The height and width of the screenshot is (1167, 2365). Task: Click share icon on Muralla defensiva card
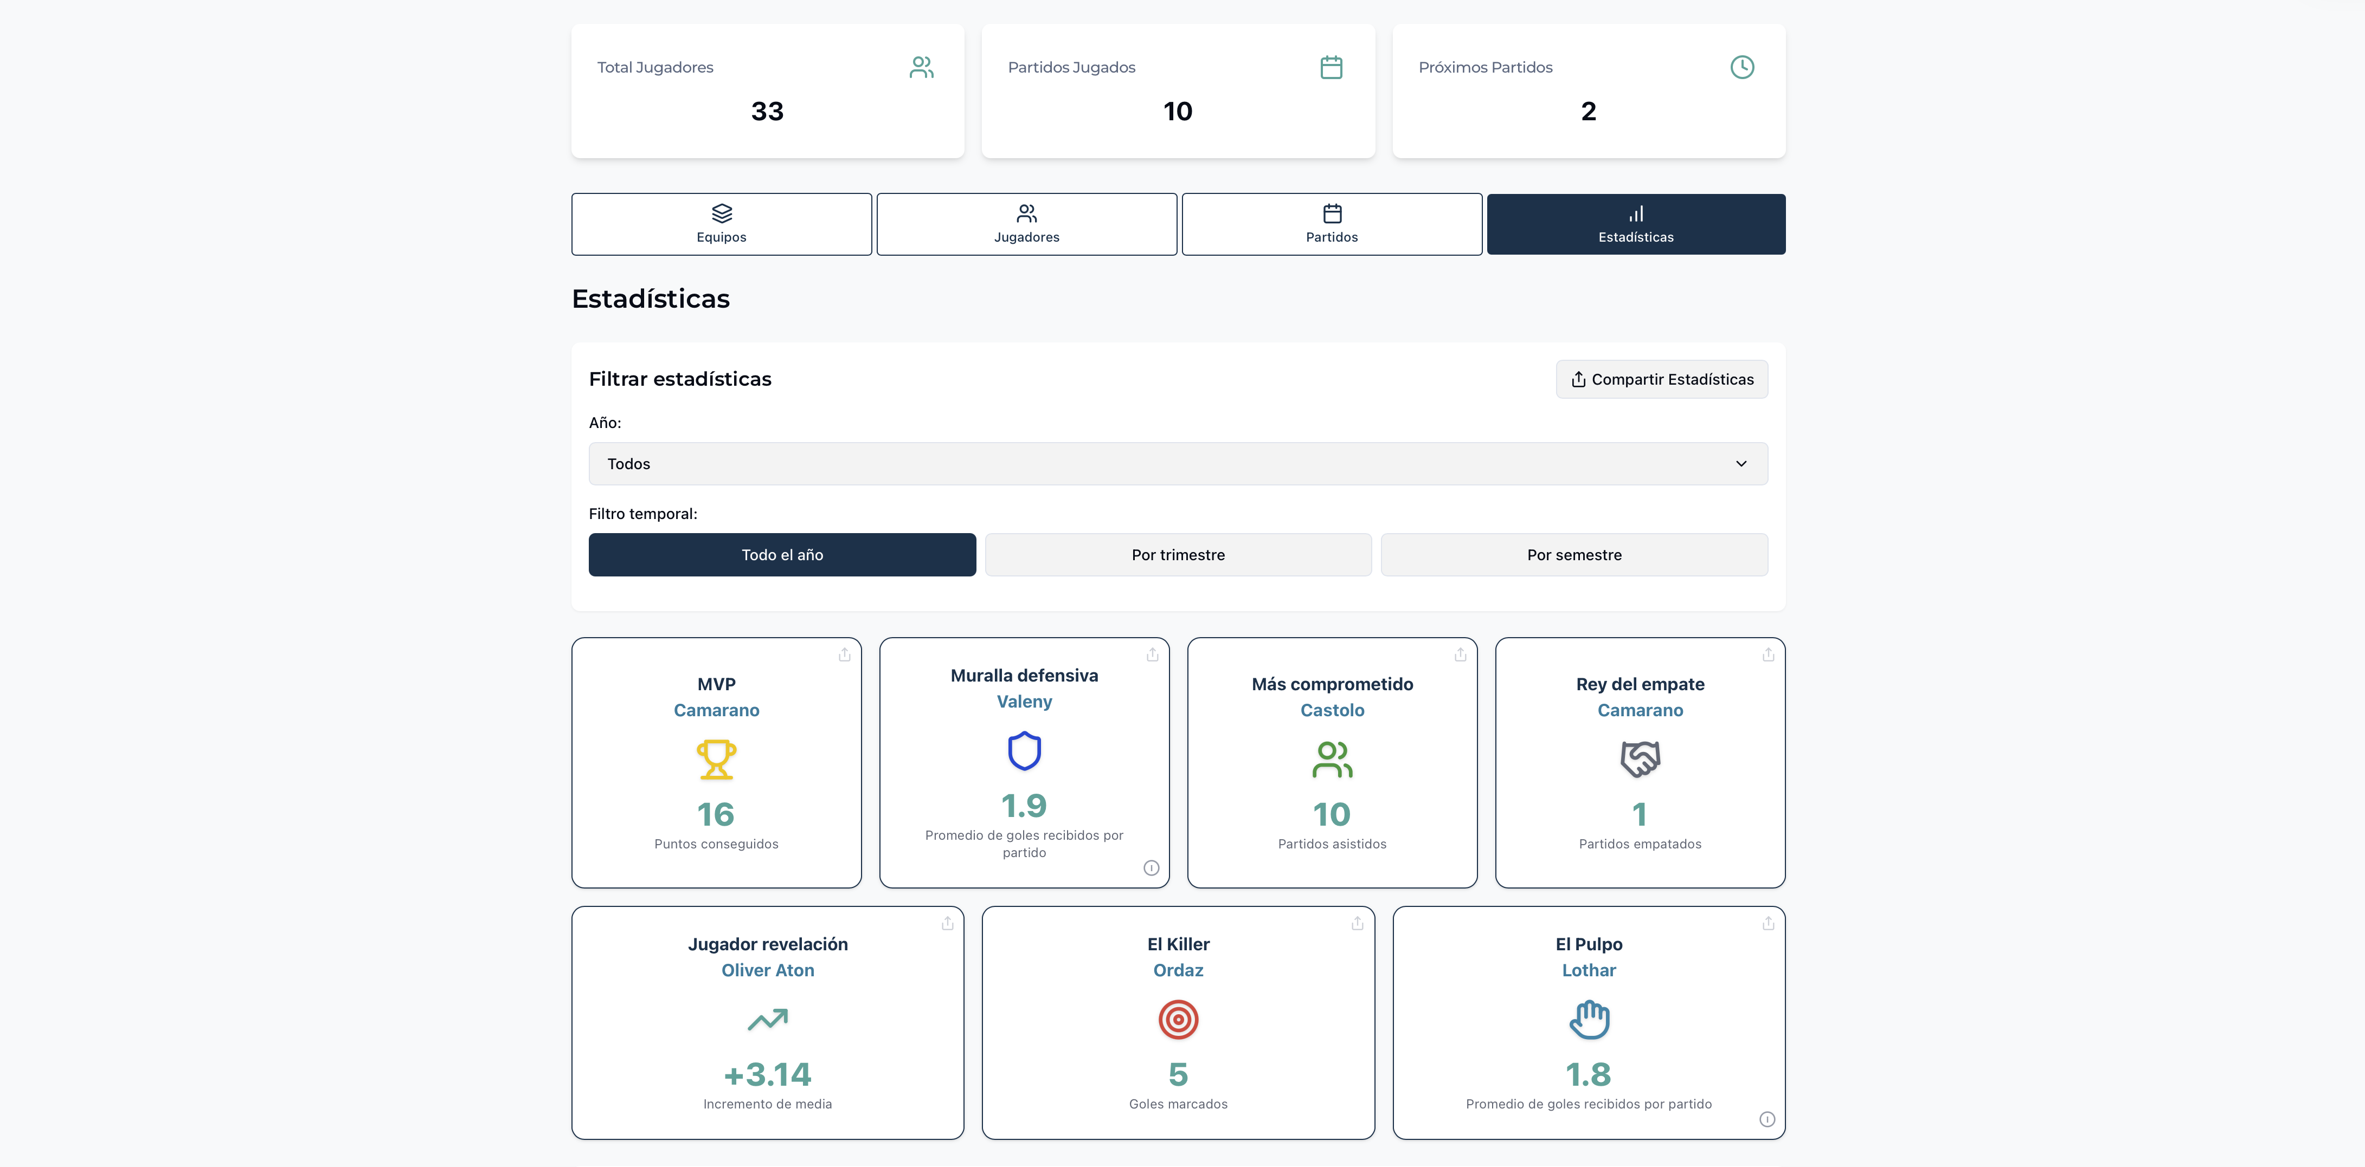coord(1152,654)
